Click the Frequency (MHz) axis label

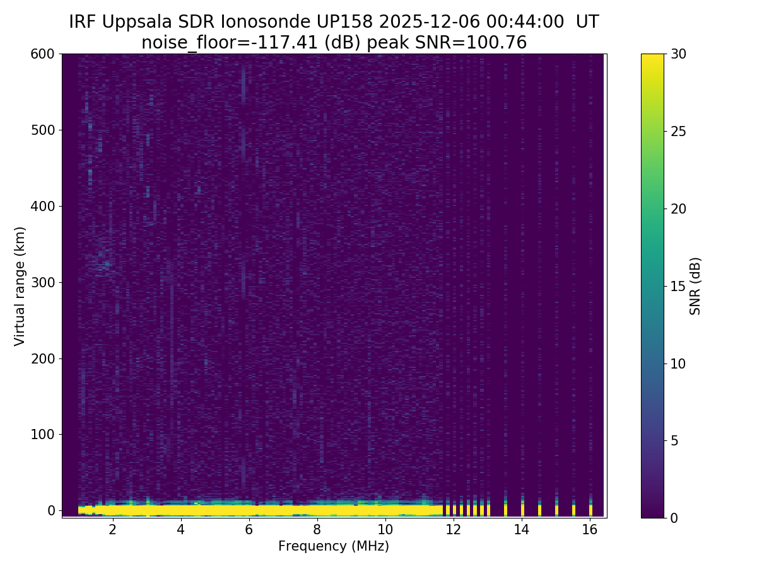[x=334, y=546]
